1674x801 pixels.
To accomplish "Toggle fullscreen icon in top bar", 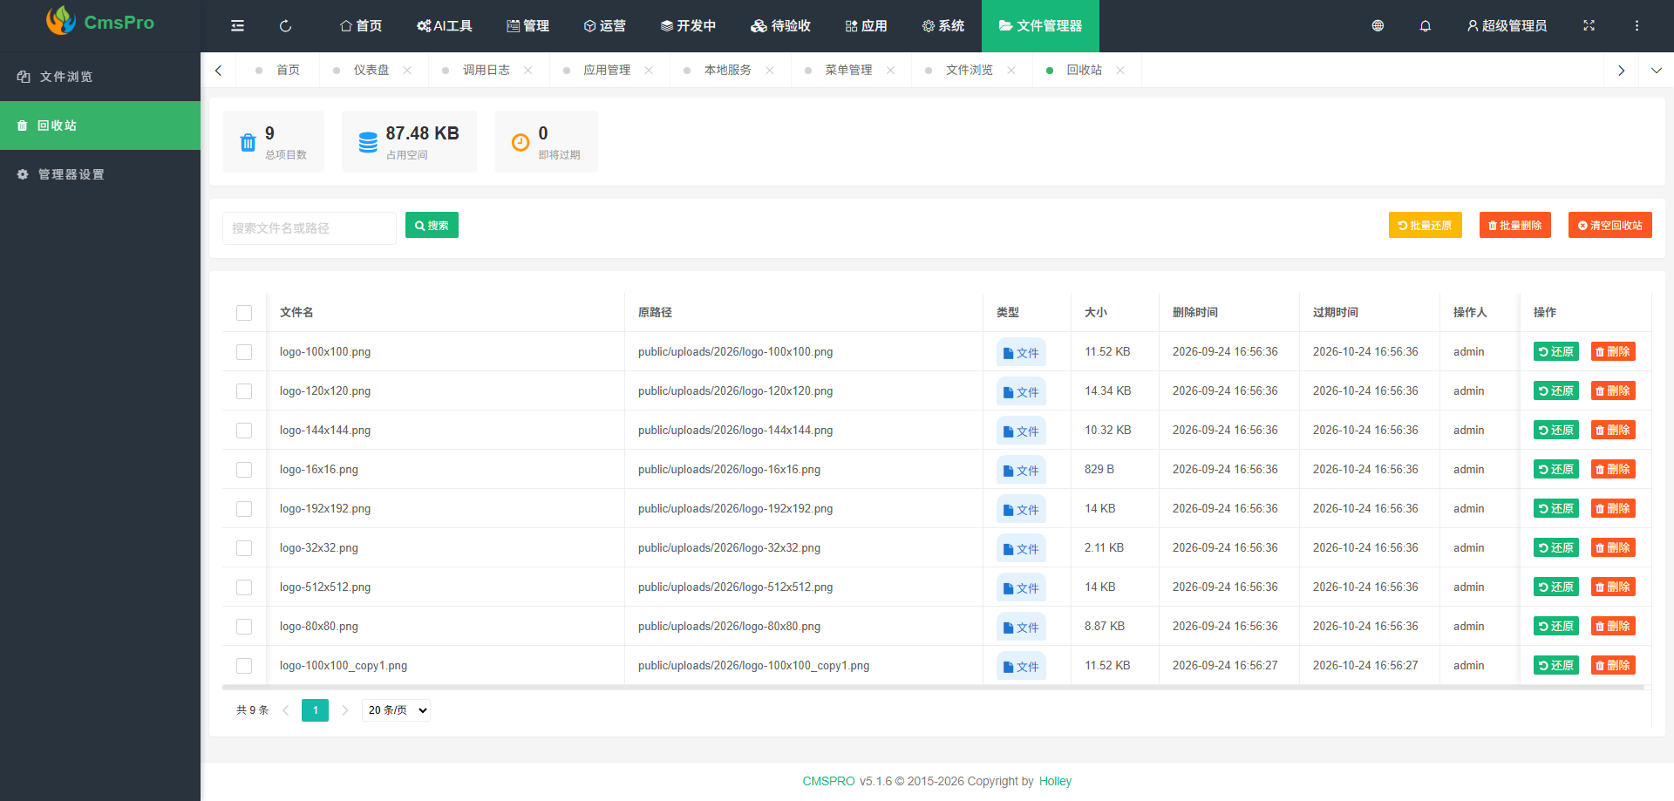I will 1589,26.
